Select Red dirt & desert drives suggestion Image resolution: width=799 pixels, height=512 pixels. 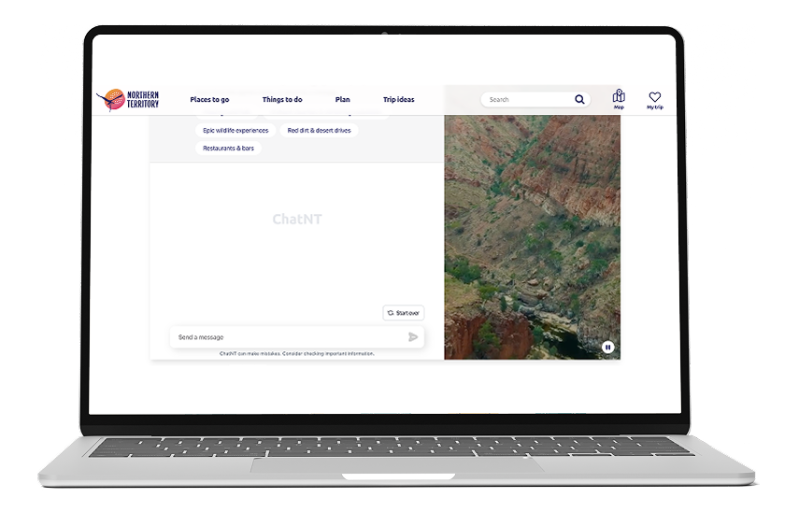coord(319,131)
